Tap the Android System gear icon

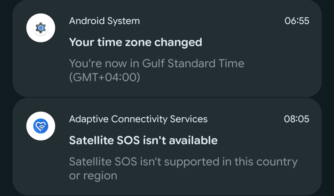41,28
